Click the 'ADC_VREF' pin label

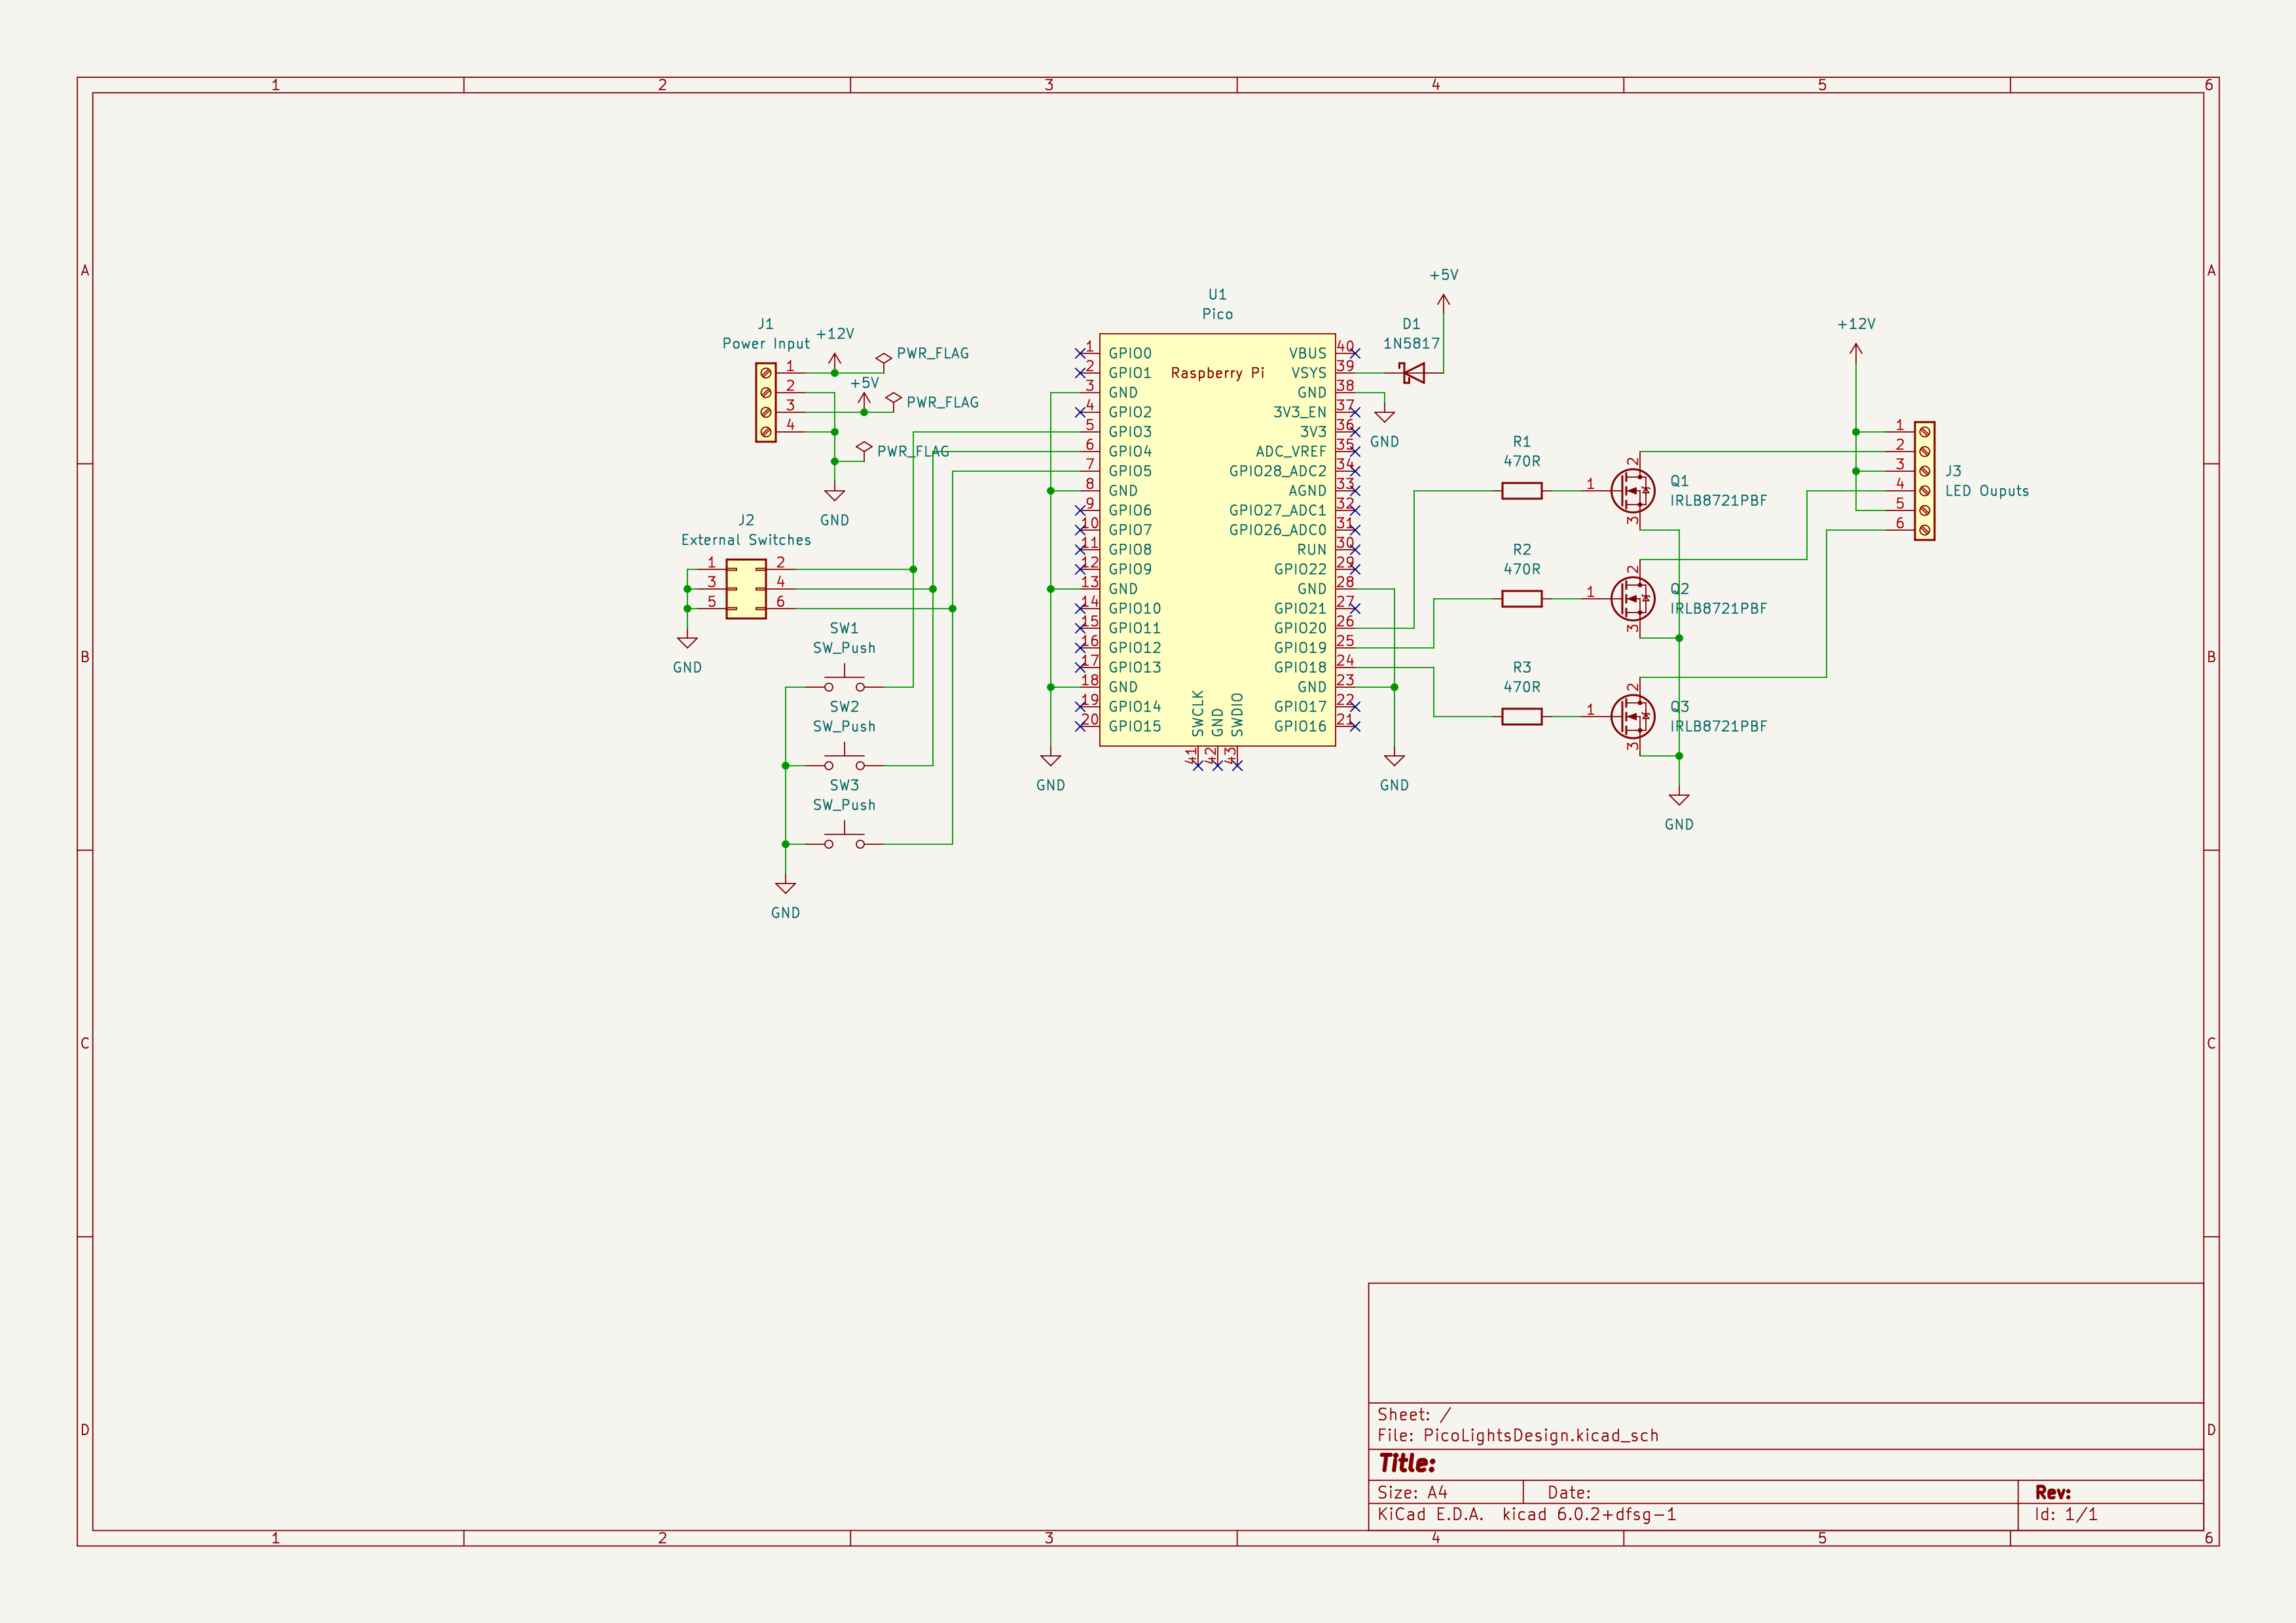pyautogui.click(x=1291, y=452)
